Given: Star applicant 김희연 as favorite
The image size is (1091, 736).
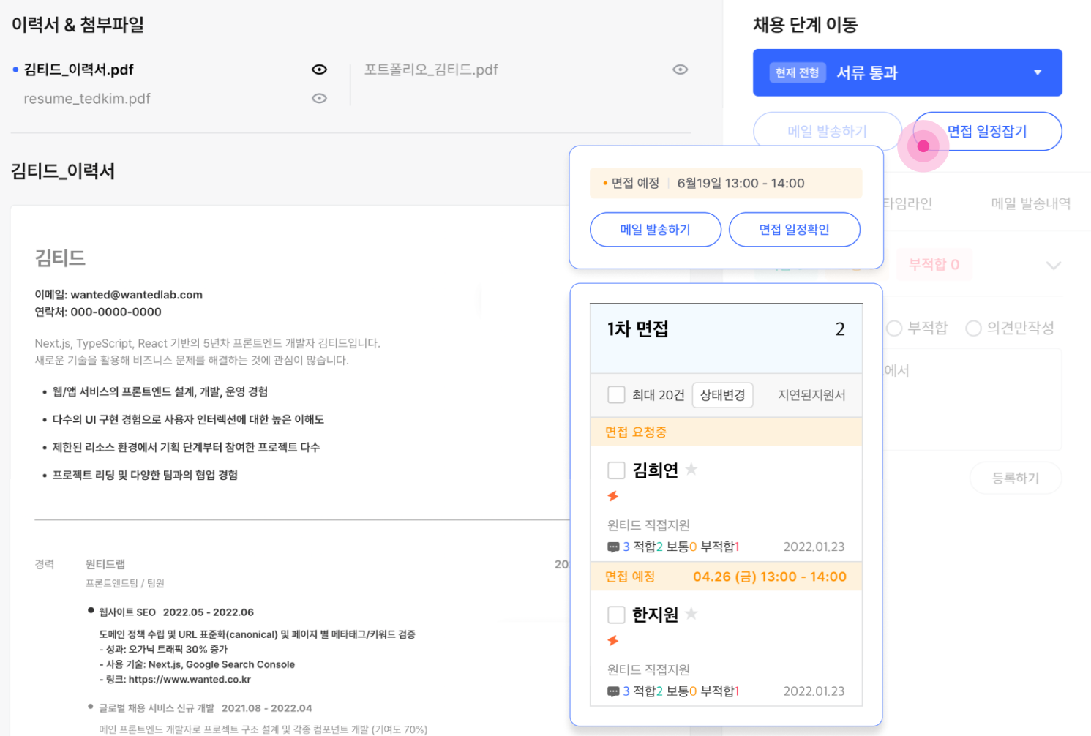Looking at the screenshot, I should (x=691, y=469).
